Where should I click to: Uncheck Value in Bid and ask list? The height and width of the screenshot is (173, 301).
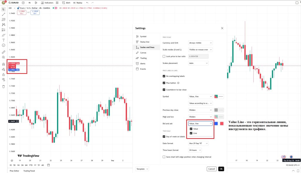pos(191,129)
